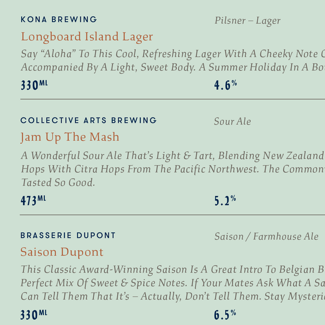Click the 6.5% alcohol value
Viewport: 325px width, 325px height.
225,315
